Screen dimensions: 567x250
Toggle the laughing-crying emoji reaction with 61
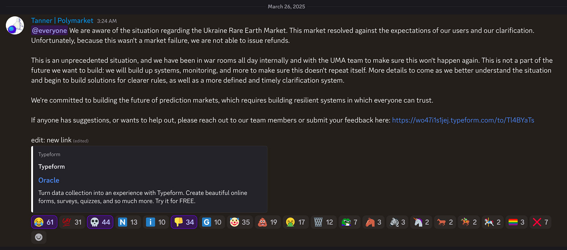coord(44,222)
